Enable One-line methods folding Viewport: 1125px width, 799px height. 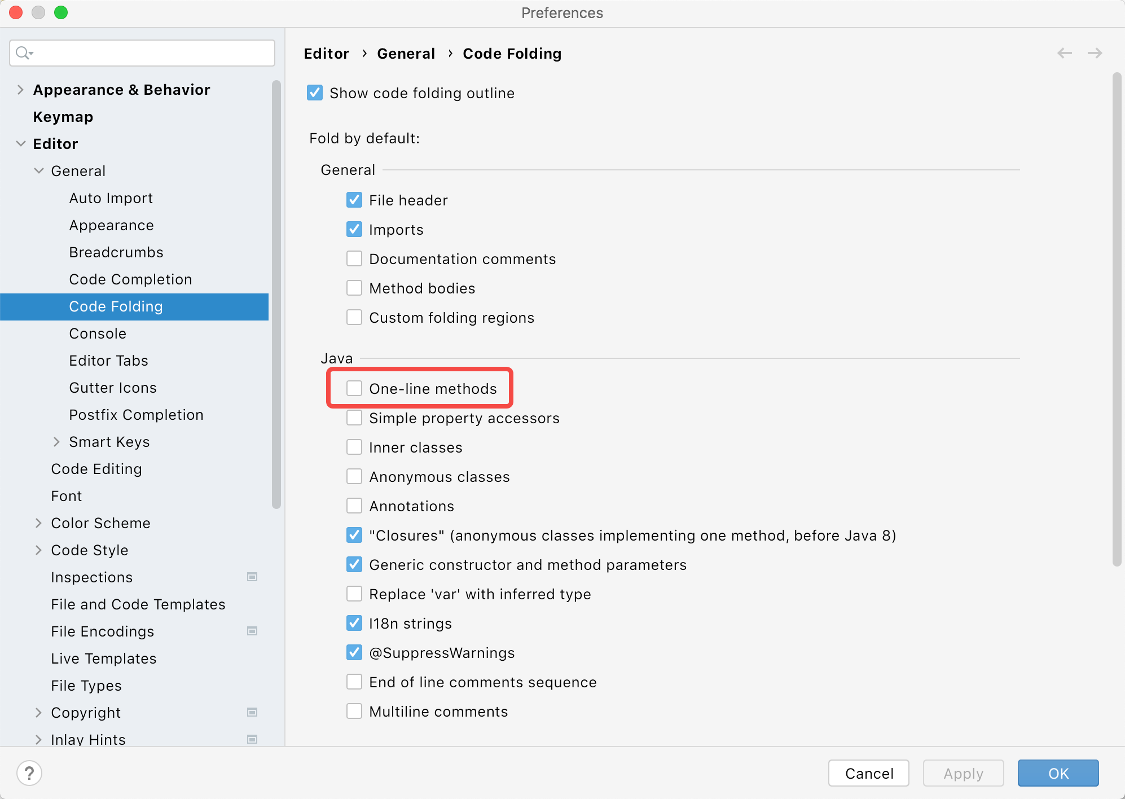pyautogui.click(x=354, y=388)
